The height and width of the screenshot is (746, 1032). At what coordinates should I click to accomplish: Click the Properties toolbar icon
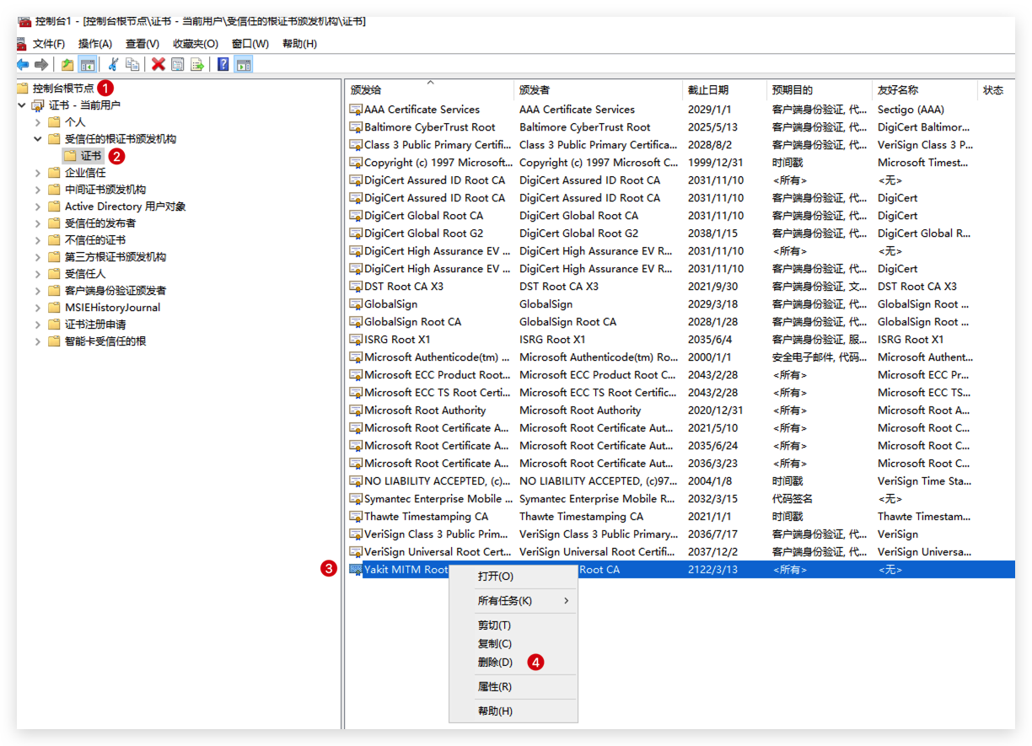point(177,64)
